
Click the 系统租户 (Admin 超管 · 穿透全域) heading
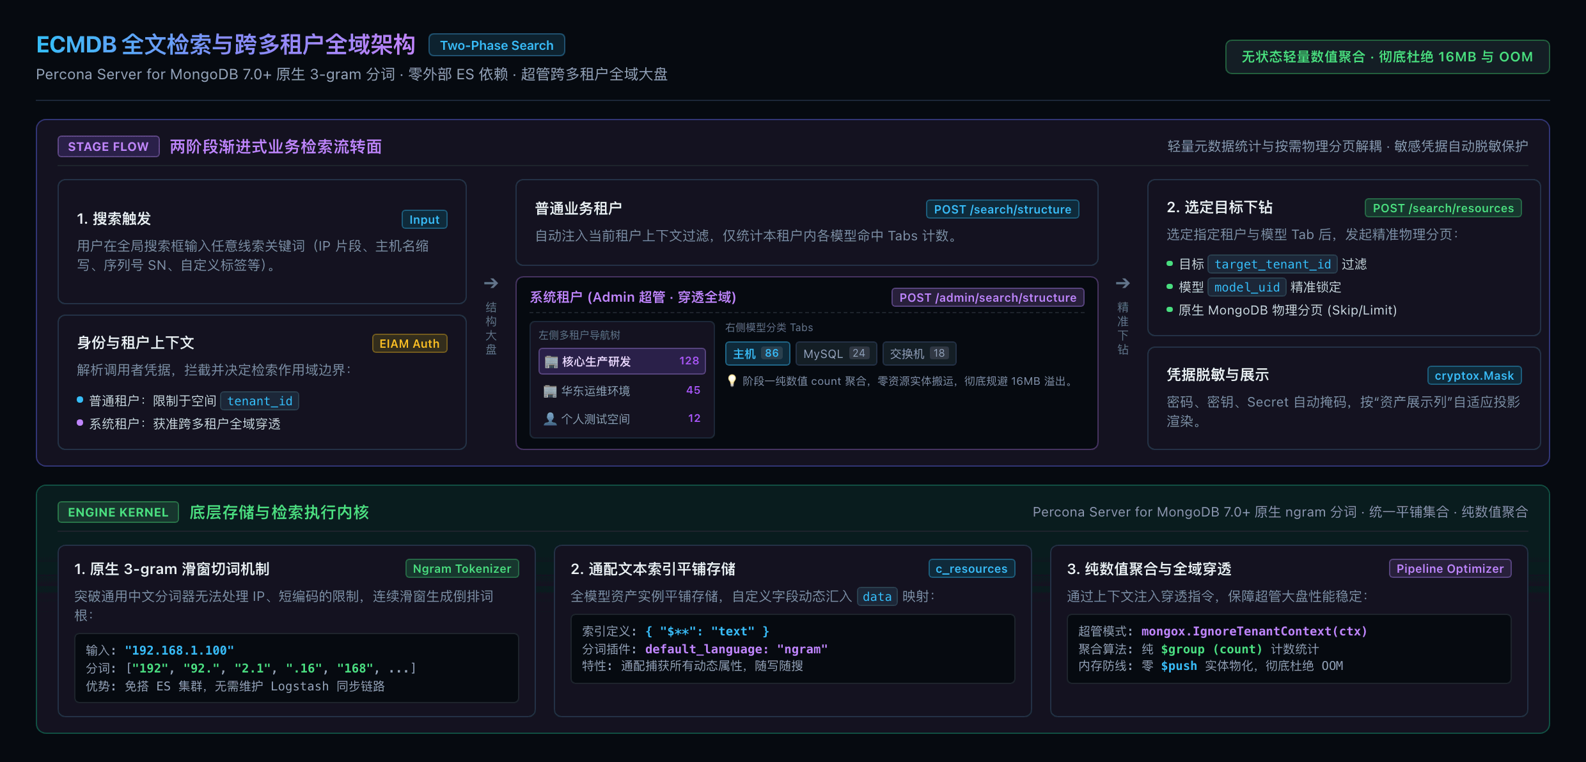tap(633, 297)
